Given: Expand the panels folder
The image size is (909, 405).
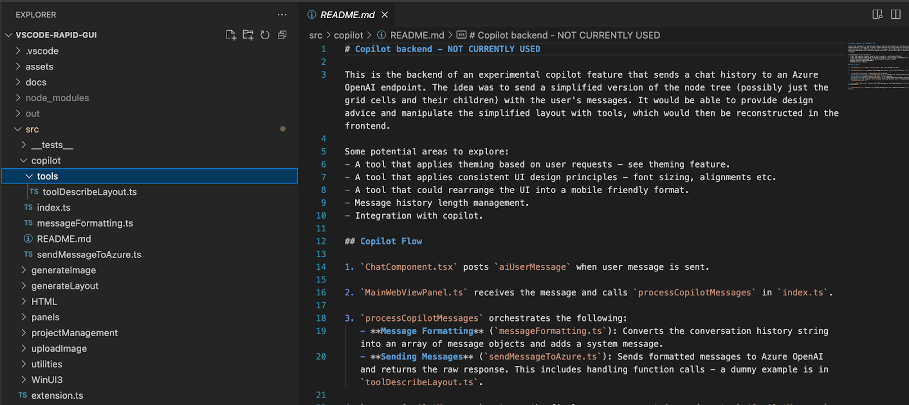Looking at the screenshot, I should (24, 317).
